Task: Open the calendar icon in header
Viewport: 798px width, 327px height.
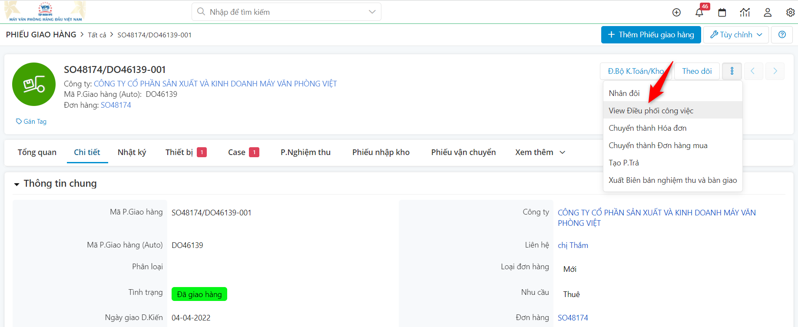Action: 722,13
